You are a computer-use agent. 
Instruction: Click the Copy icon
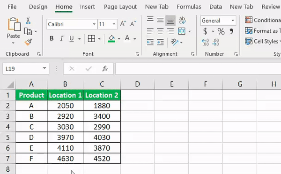28,31
